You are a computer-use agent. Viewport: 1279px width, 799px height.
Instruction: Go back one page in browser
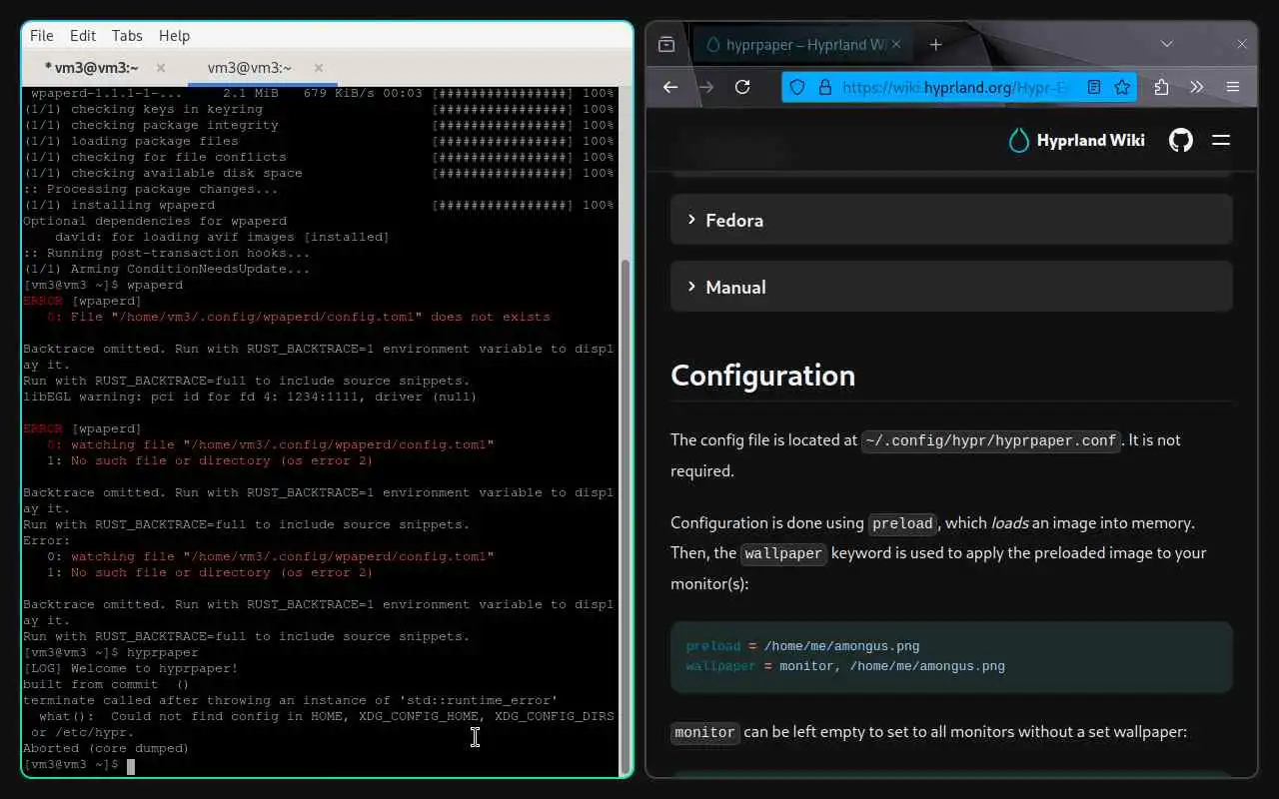click(670, 87)
